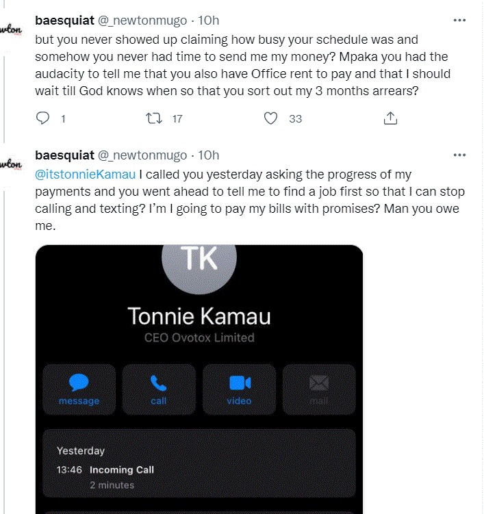Share the first tweet via share icon

point(390,118)
